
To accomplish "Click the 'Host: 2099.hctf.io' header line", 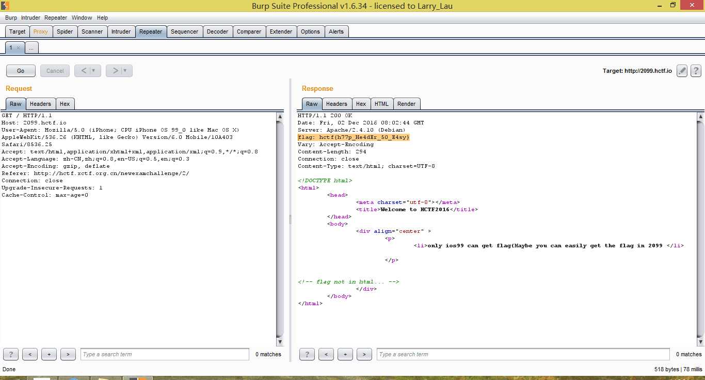I will pos(34,123).
